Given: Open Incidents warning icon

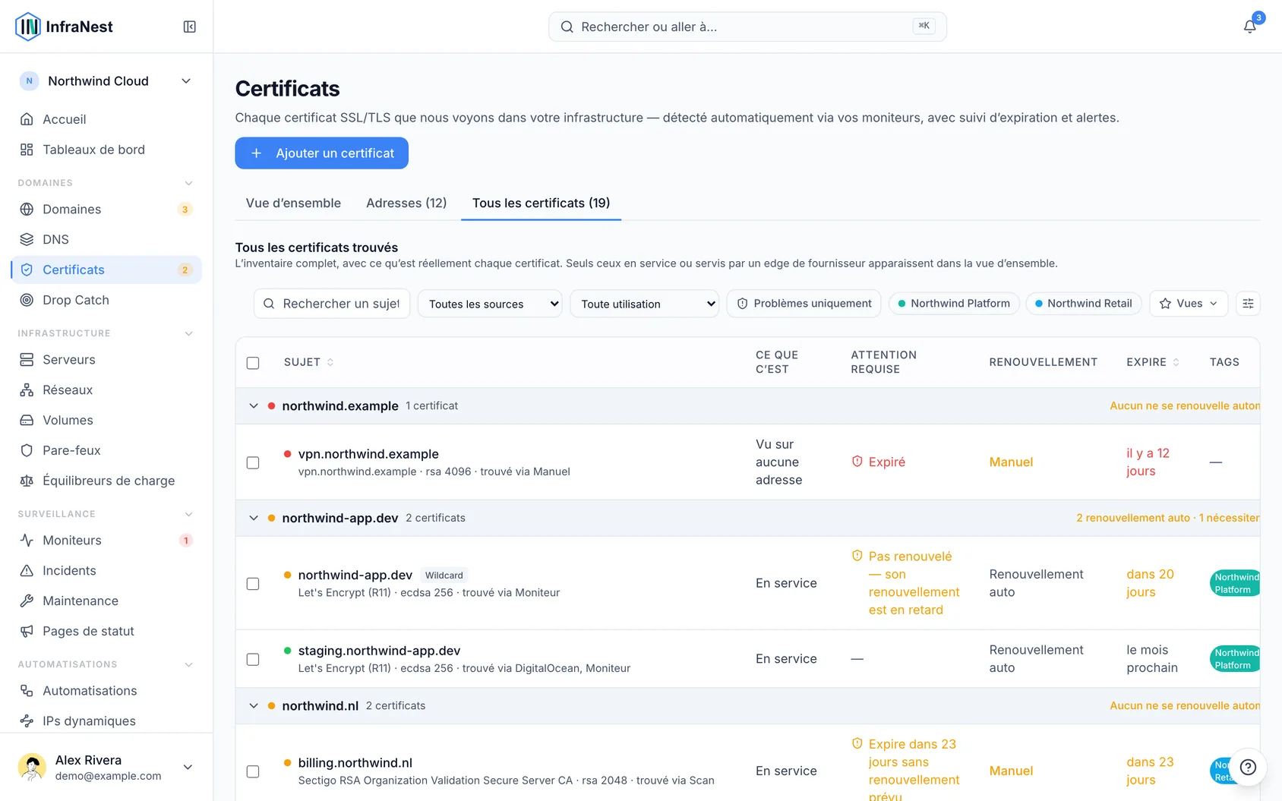Looking at the screenshot, I should coord(27,570).
